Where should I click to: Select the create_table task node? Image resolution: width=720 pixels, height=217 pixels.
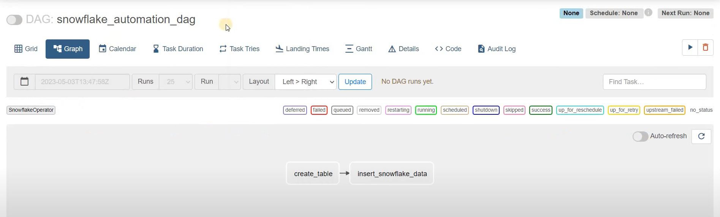point(313,173)
